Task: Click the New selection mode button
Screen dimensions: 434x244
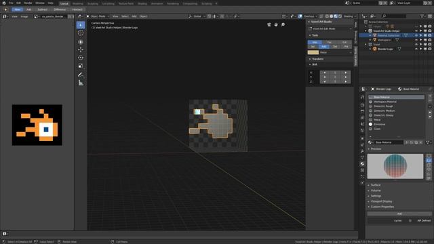Action: [x=18, y=9]
